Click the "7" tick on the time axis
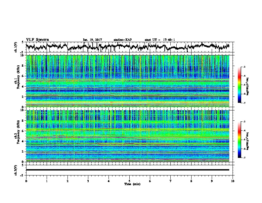Viewport: 262px width, 203px height. click(171, 181)
